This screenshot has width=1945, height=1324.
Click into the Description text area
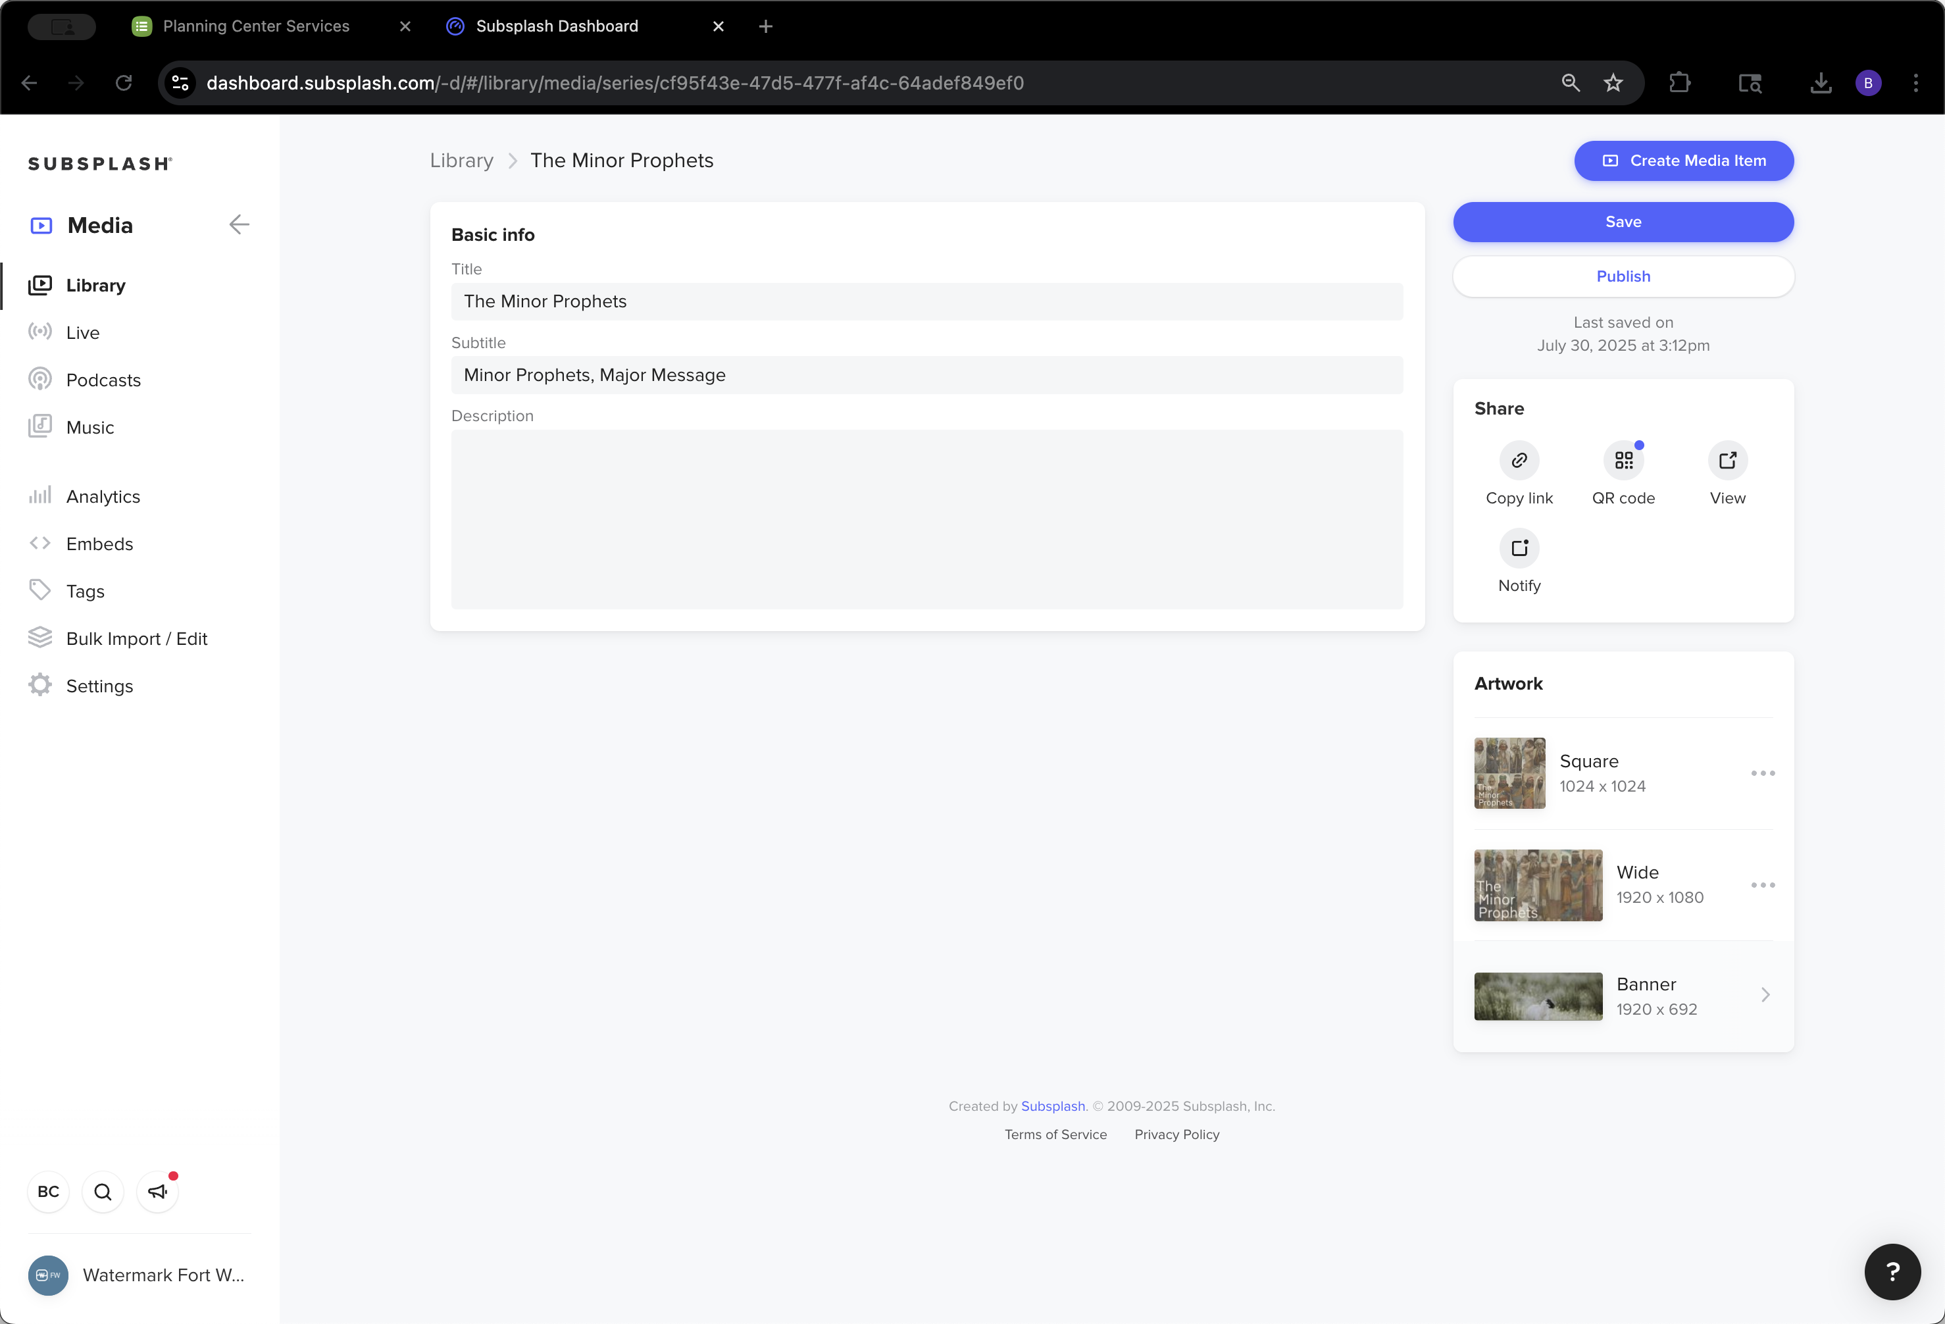coord(926,520)
